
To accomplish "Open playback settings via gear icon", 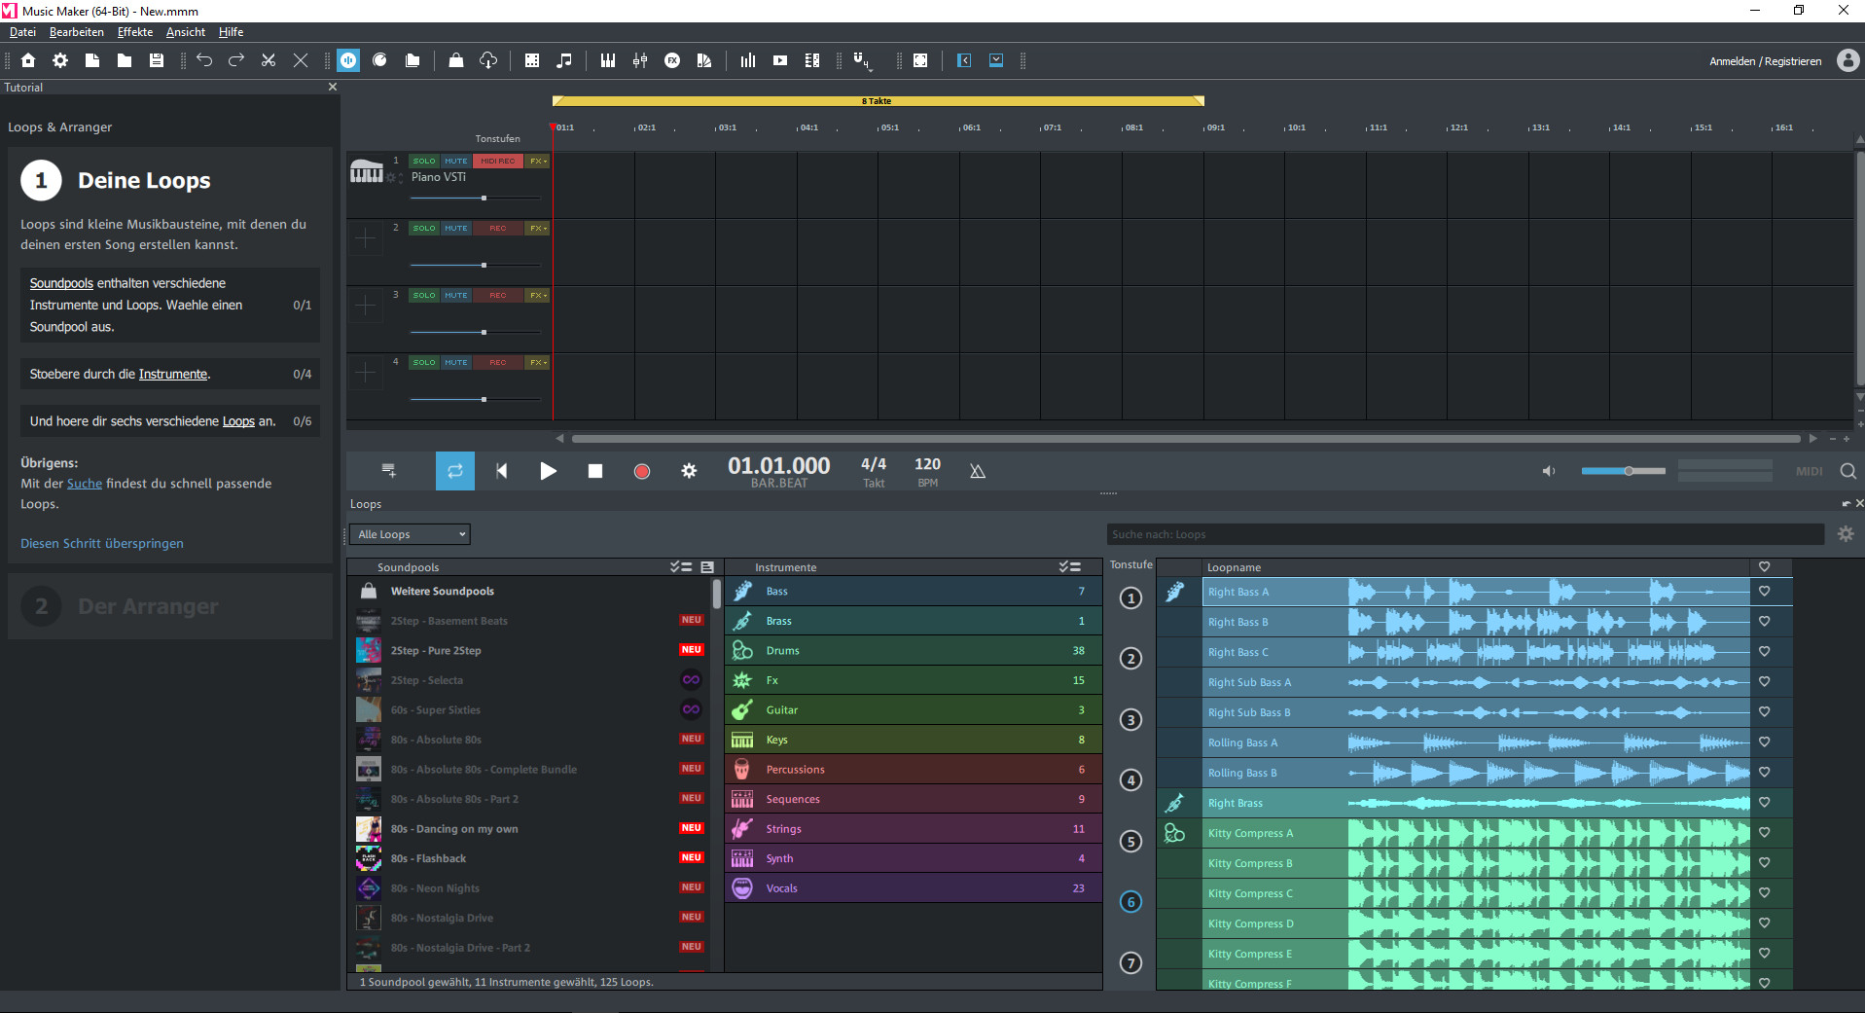I will 689,471.
